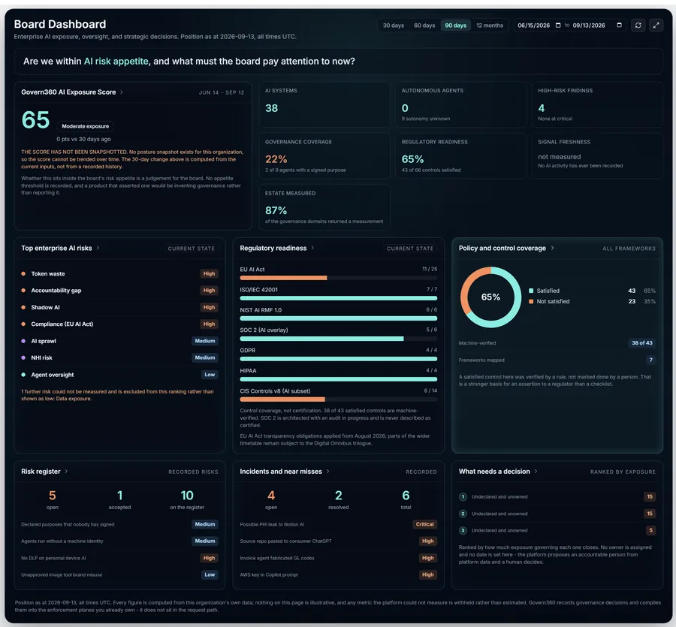Select the AI sprawl risk row
676x627 pixels.
point(119,341)
